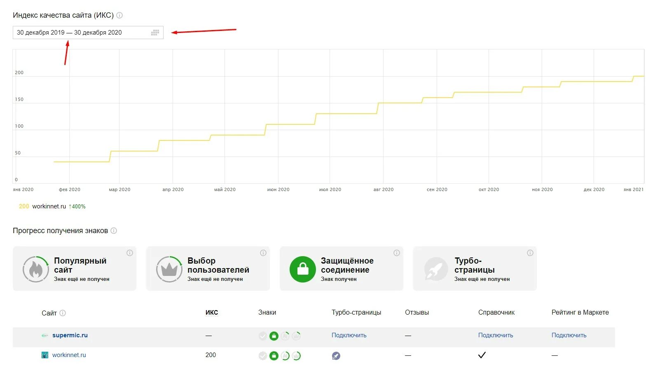Click green lock badge in workinnet.ru row
655x369 pixels.
tap(274, 356)
